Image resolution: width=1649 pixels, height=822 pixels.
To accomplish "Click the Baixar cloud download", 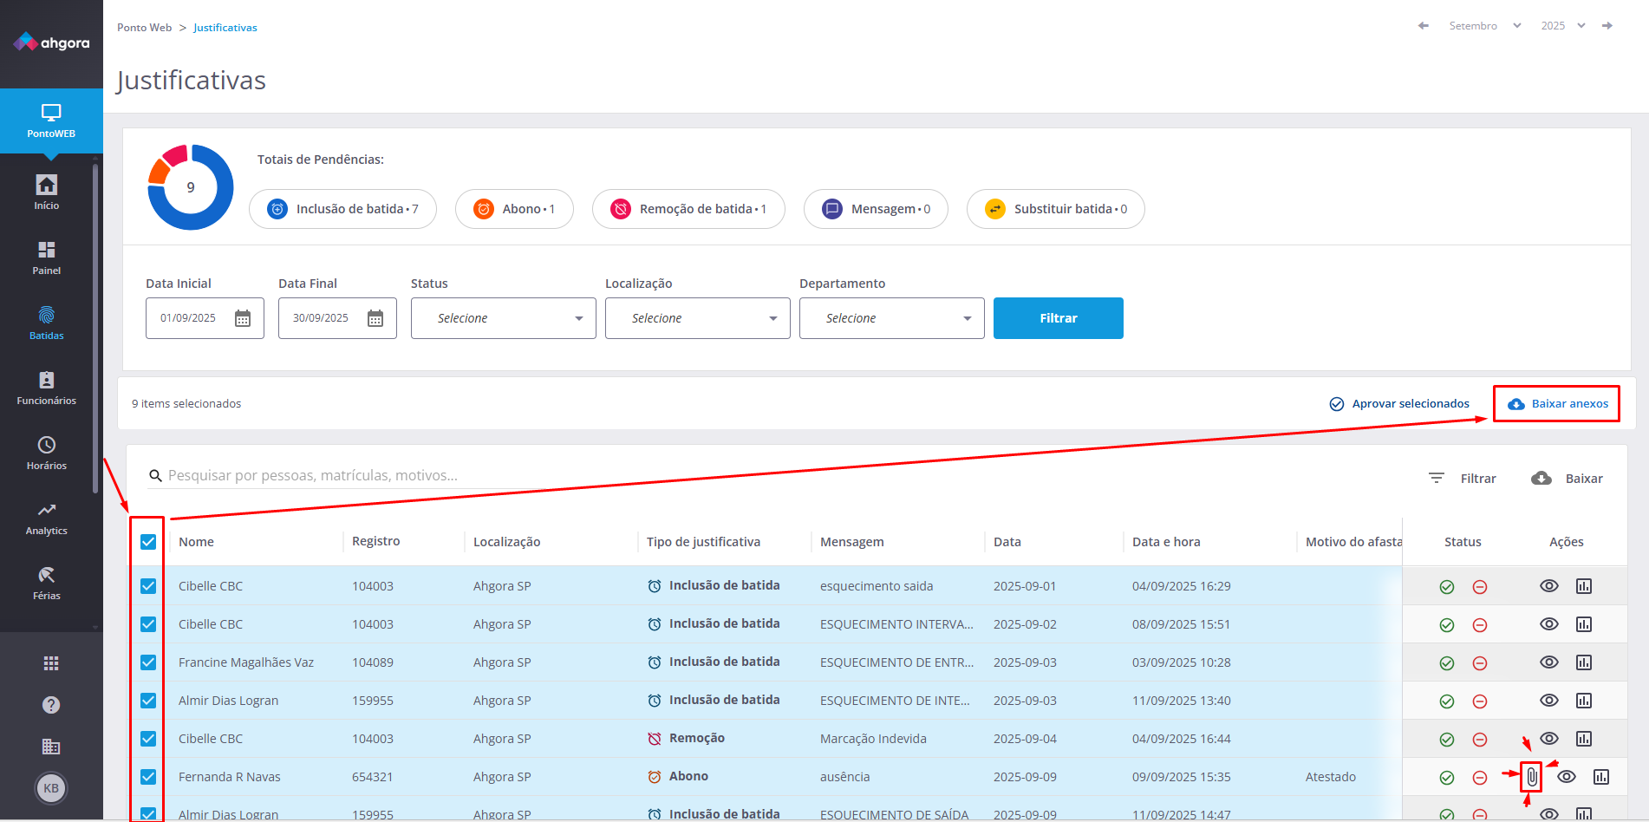I will [x=1568, y=479].
